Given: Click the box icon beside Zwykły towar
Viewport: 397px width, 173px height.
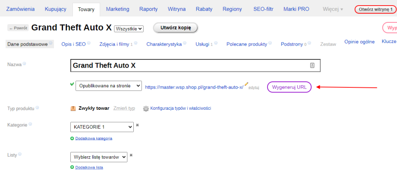Looking at the screenshot, I should (73, 108).
